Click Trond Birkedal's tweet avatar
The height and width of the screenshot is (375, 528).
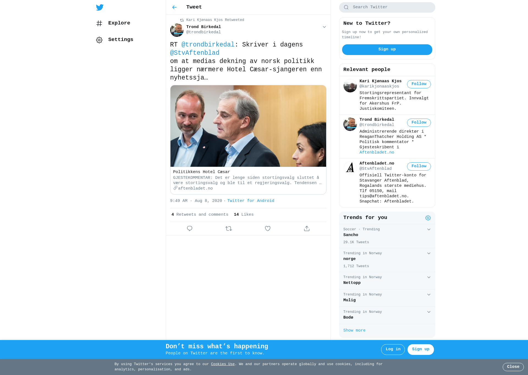click(177, 30)
